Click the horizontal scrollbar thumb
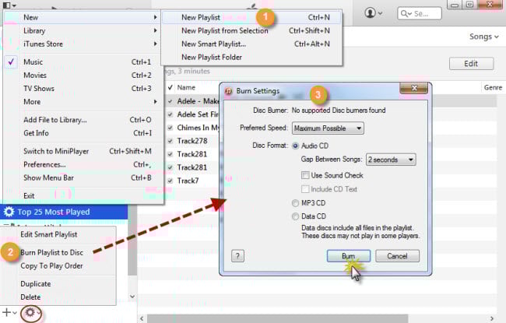The image size is (506, 323). coord(278,319)
